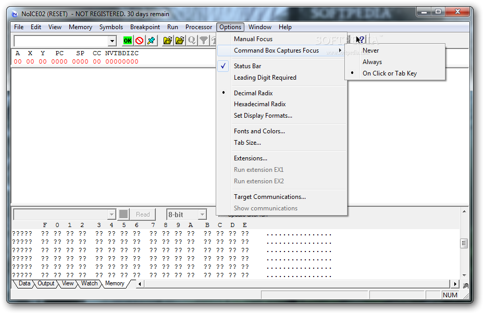Click the PC register value 0000
The image size is (484, 314).
point(59,61)
